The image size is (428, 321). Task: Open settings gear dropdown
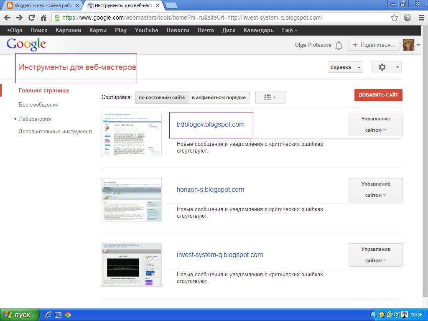pyautogui.click(x=386, y=67)
